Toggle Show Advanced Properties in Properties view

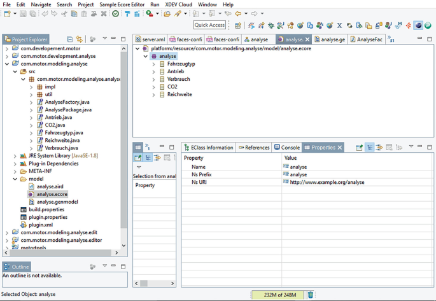(379, 148)
